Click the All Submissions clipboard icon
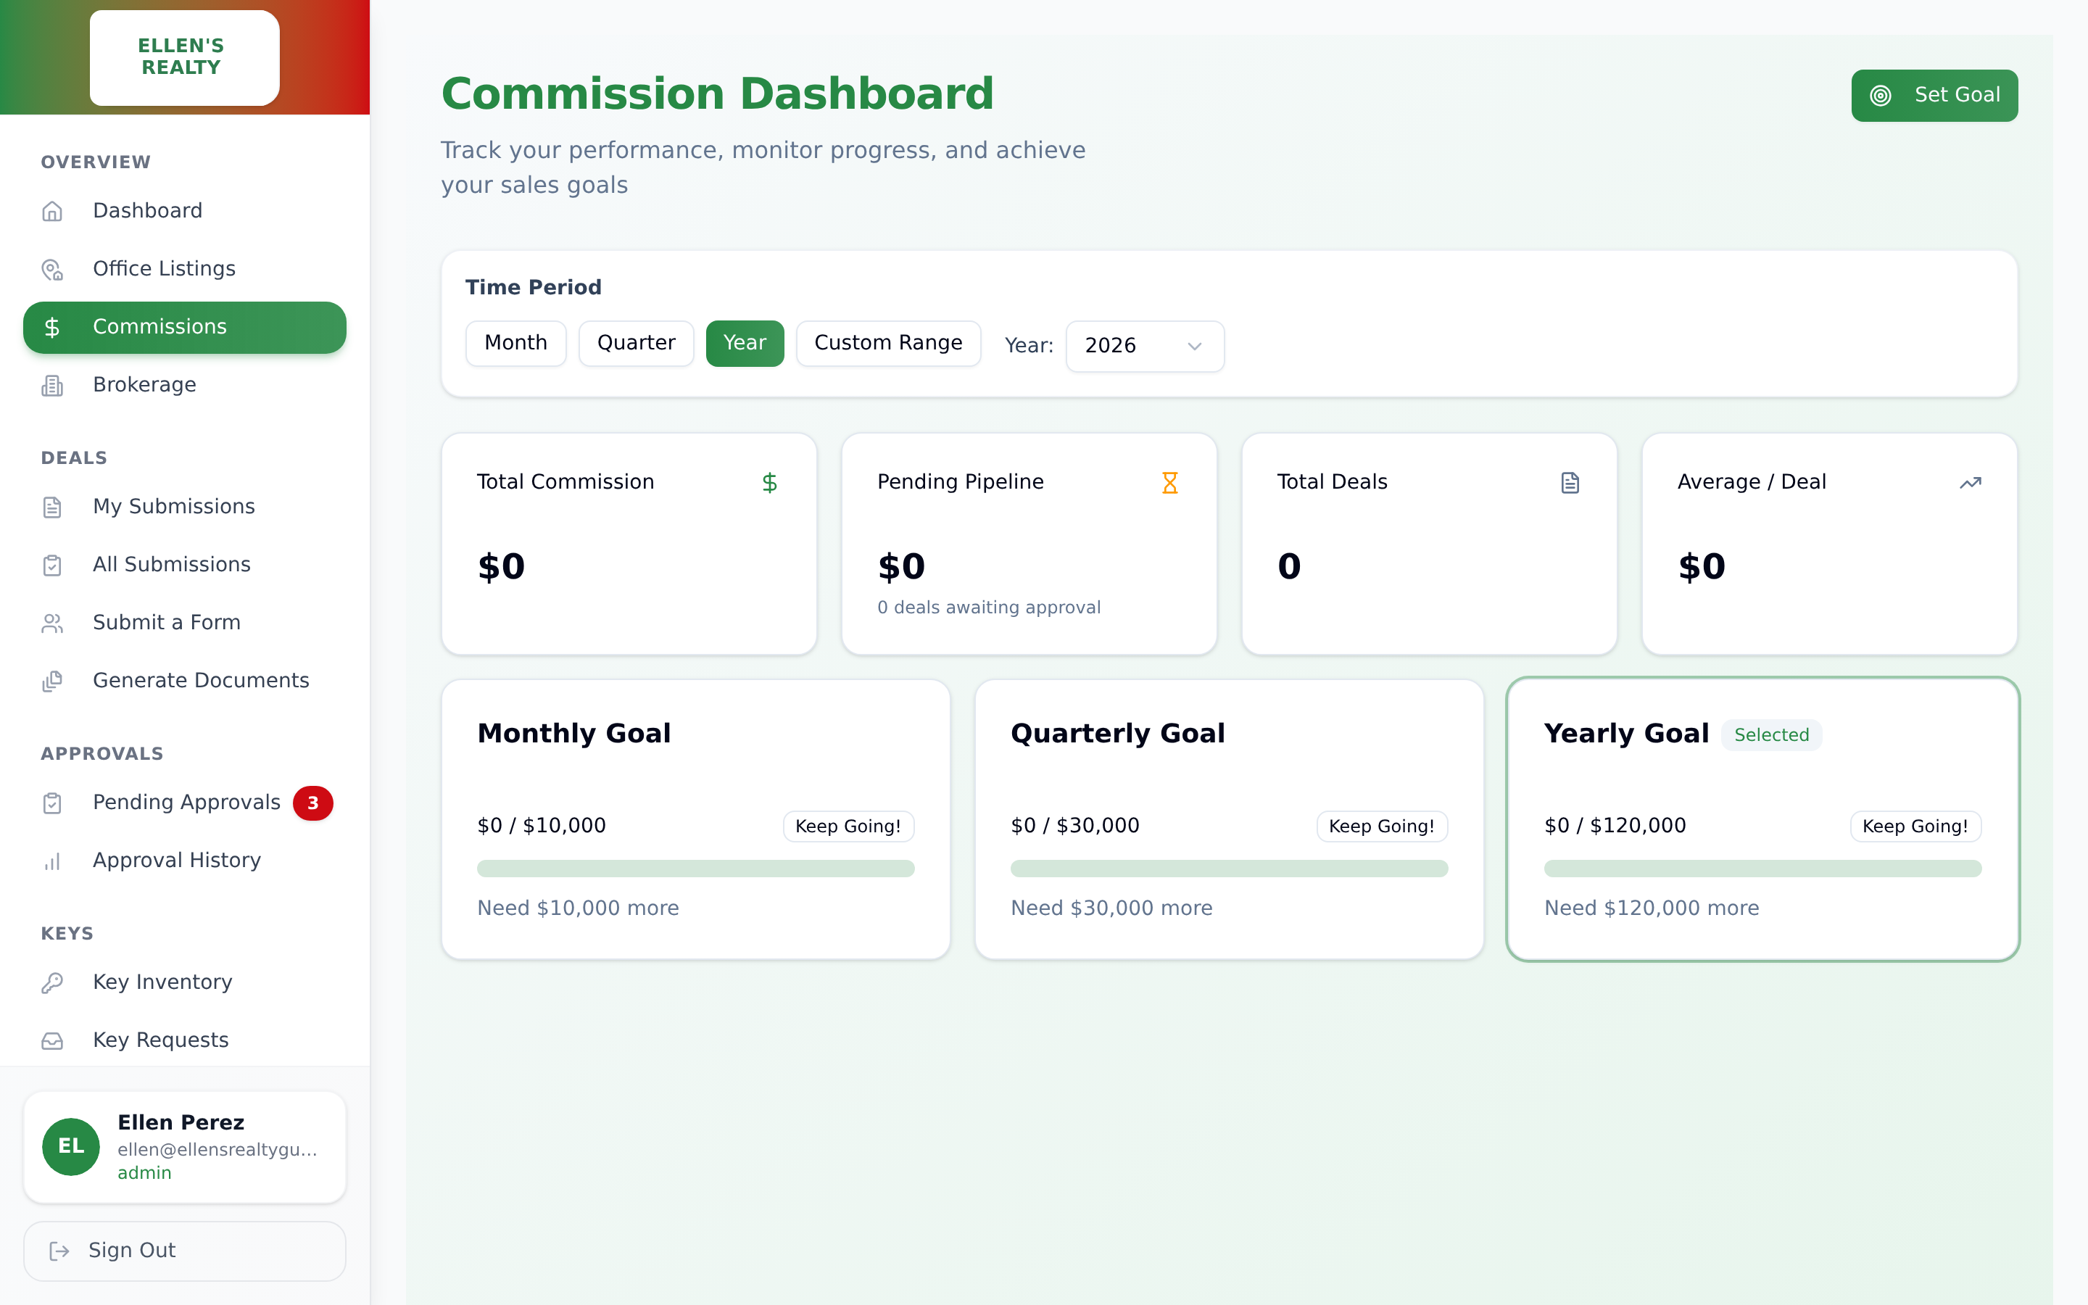This screenshot has height=1305, width=2088. [53, 565]
